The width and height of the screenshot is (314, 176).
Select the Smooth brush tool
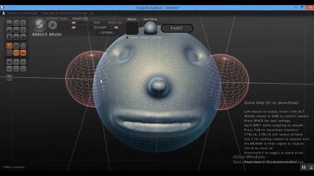[23, 37]
